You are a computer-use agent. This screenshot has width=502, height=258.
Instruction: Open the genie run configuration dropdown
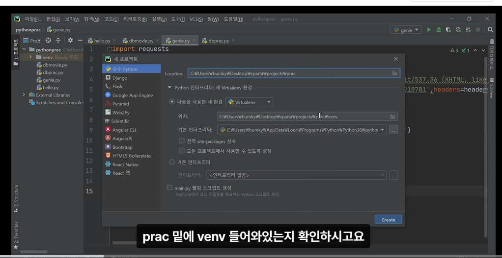pos(406,30)
